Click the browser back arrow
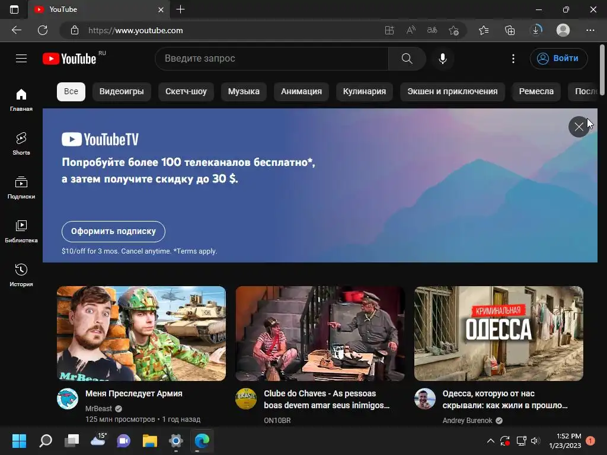The image size is (607, 455). pos(17,30)
